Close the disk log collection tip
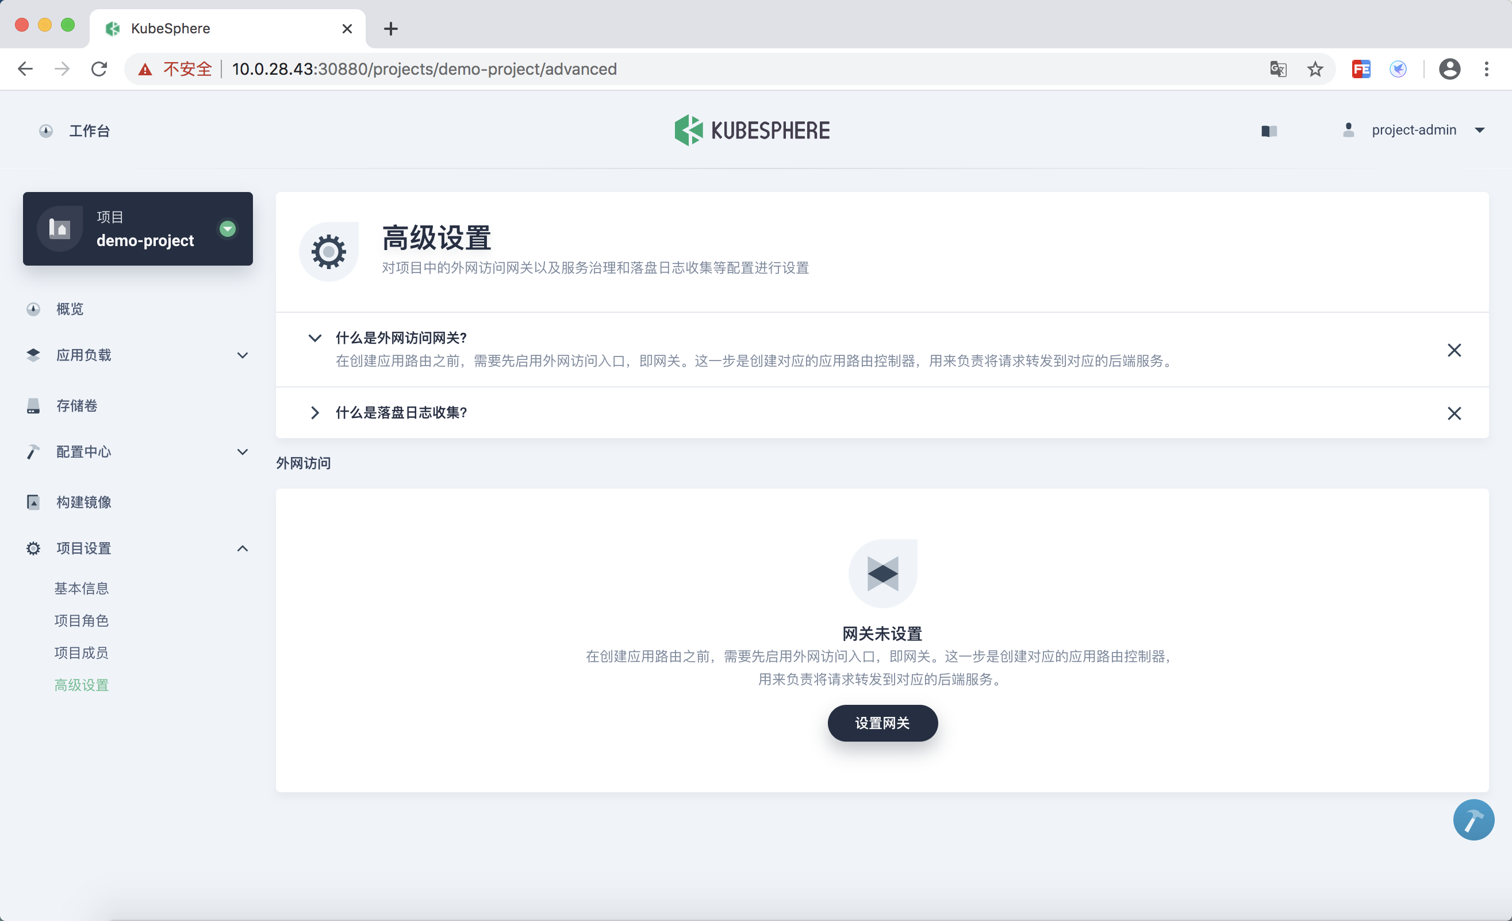The width and height of the screenshot is (1512, 921). [x=1454, y=413]
